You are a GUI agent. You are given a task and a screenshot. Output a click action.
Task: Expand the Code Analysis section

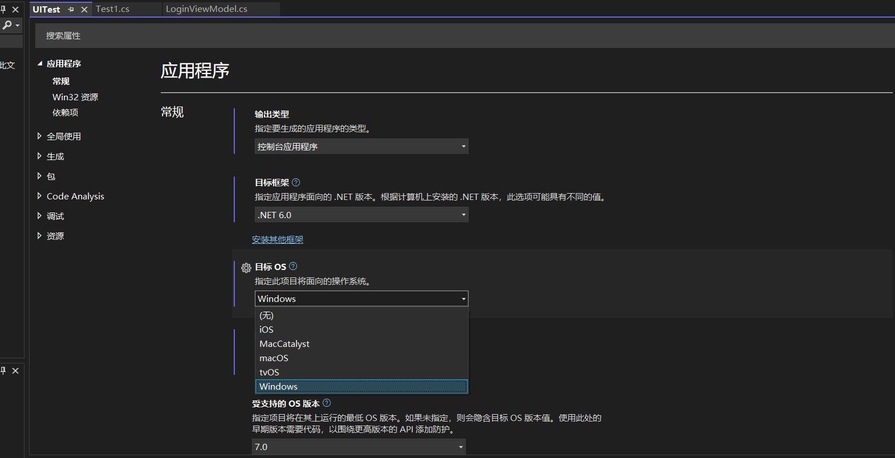pyautogui.click(x=39, y=196)
